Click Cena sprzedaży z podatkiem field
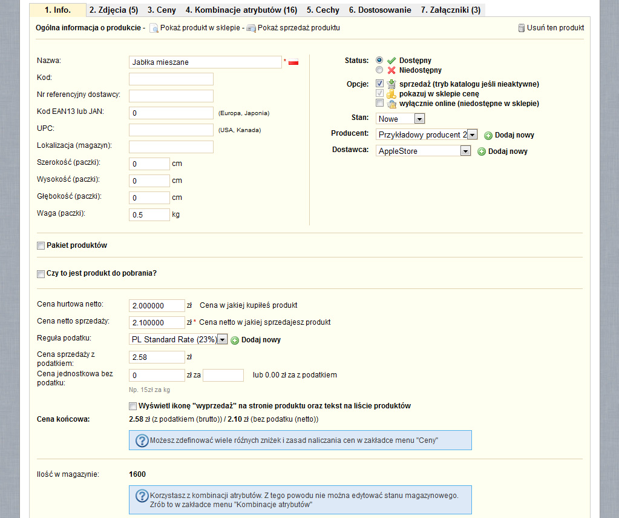Viewport: 619px width, 518px height. pyautogui.click(x=157, y=357)
